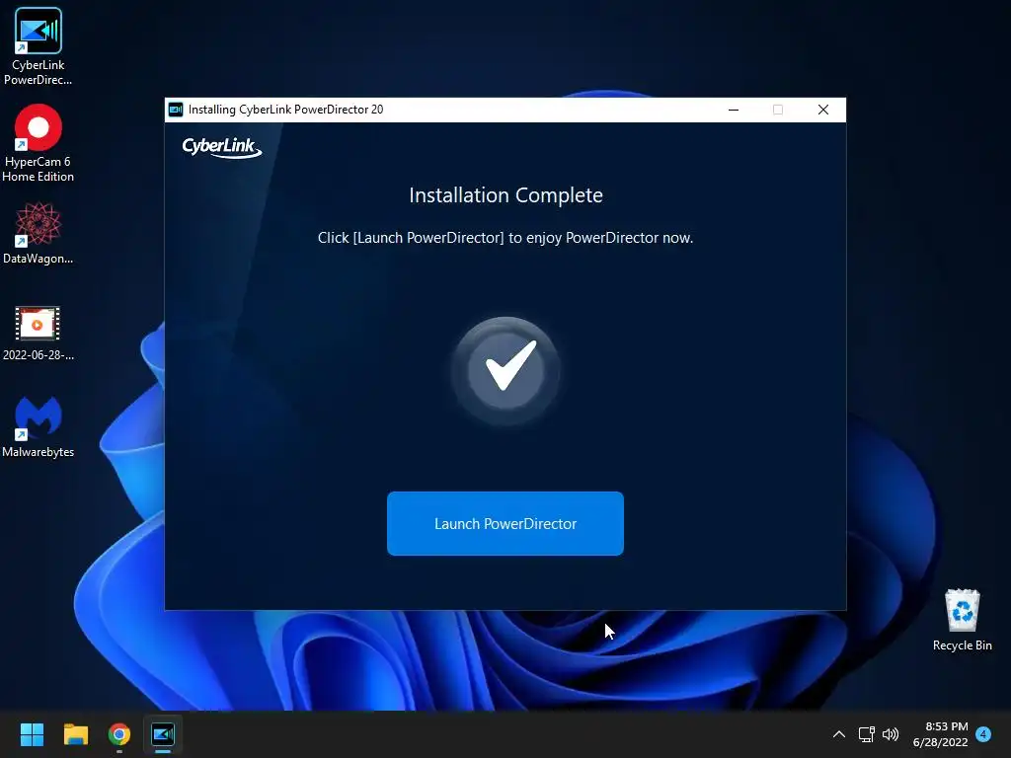This screenshot has height=758, width=1011.
Task: Click the PowerDirector installer taskbar icon
Action: [163, 734]
